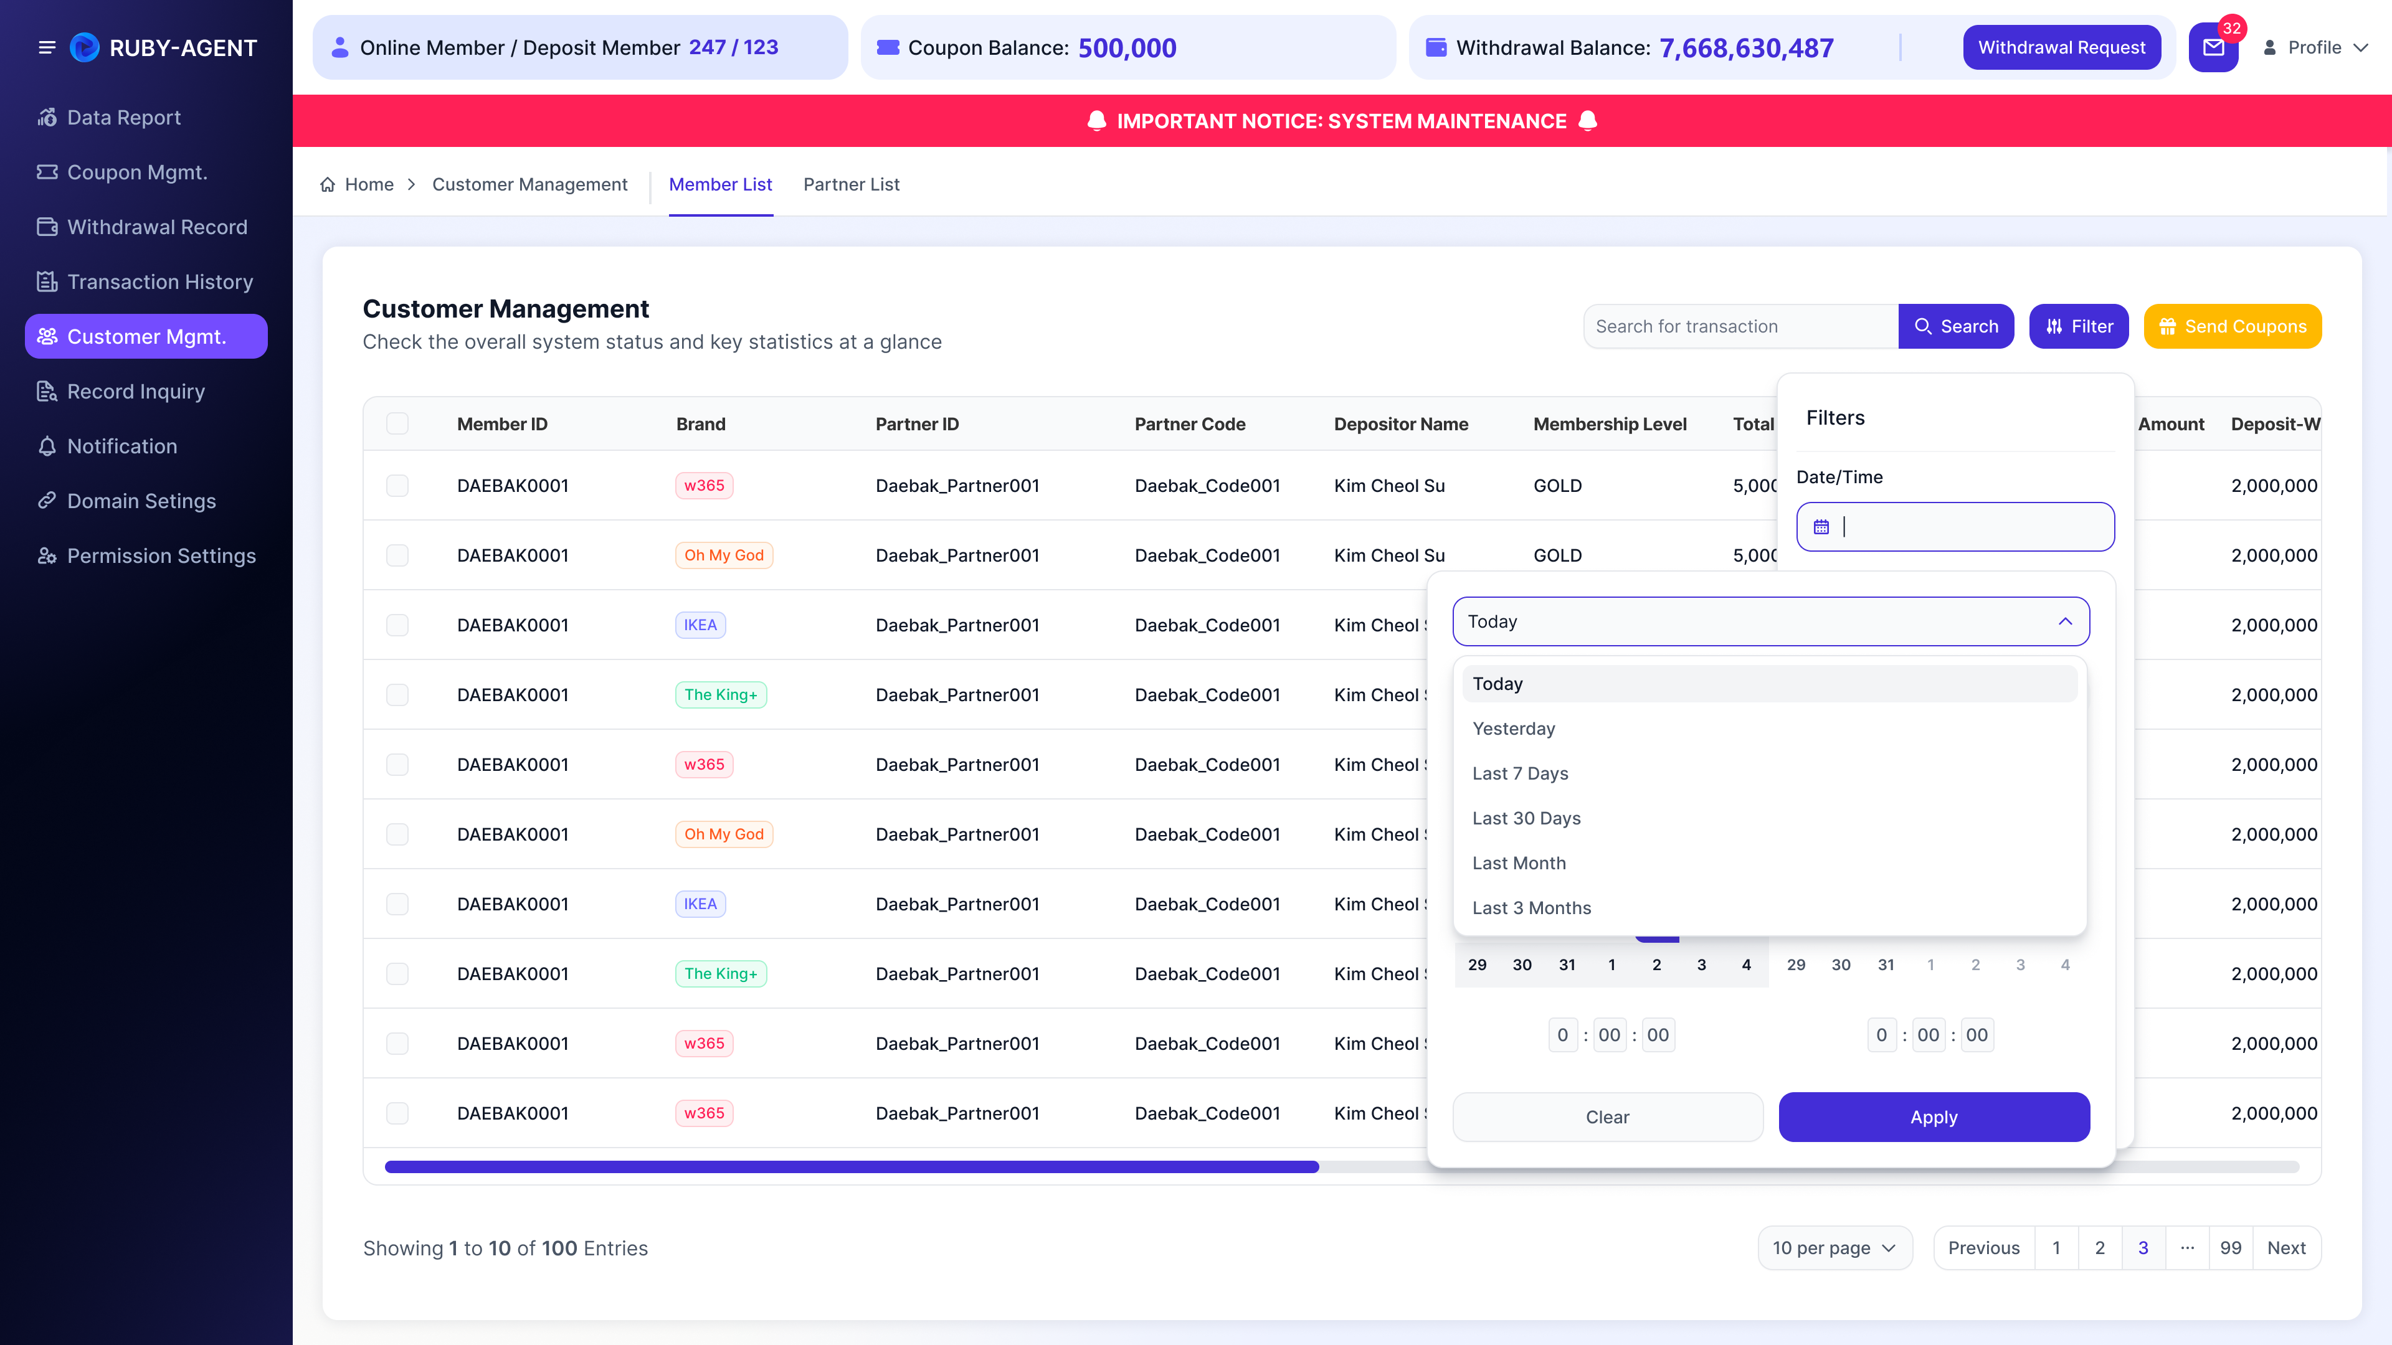Toggle the select-all checkbox in table header
The width and height of the screenshot is (2392, 1345).
[x=397, y=423]
